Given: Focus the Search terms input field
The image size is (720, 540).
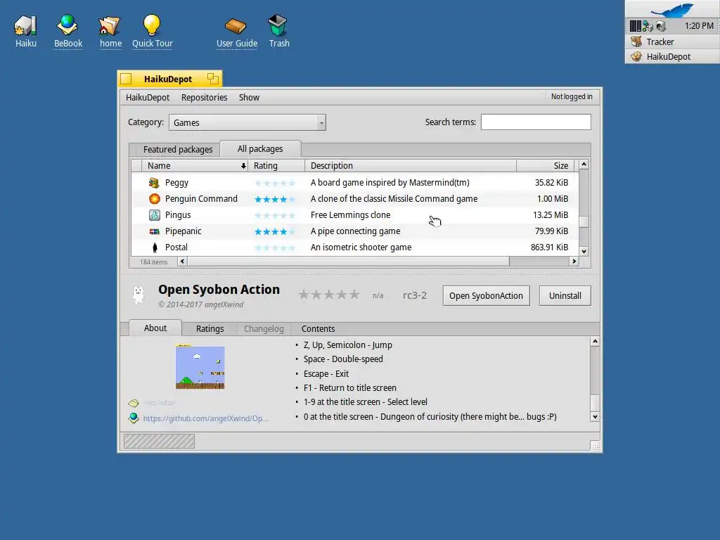Looking at the screenshot, I should click(535, 122).
